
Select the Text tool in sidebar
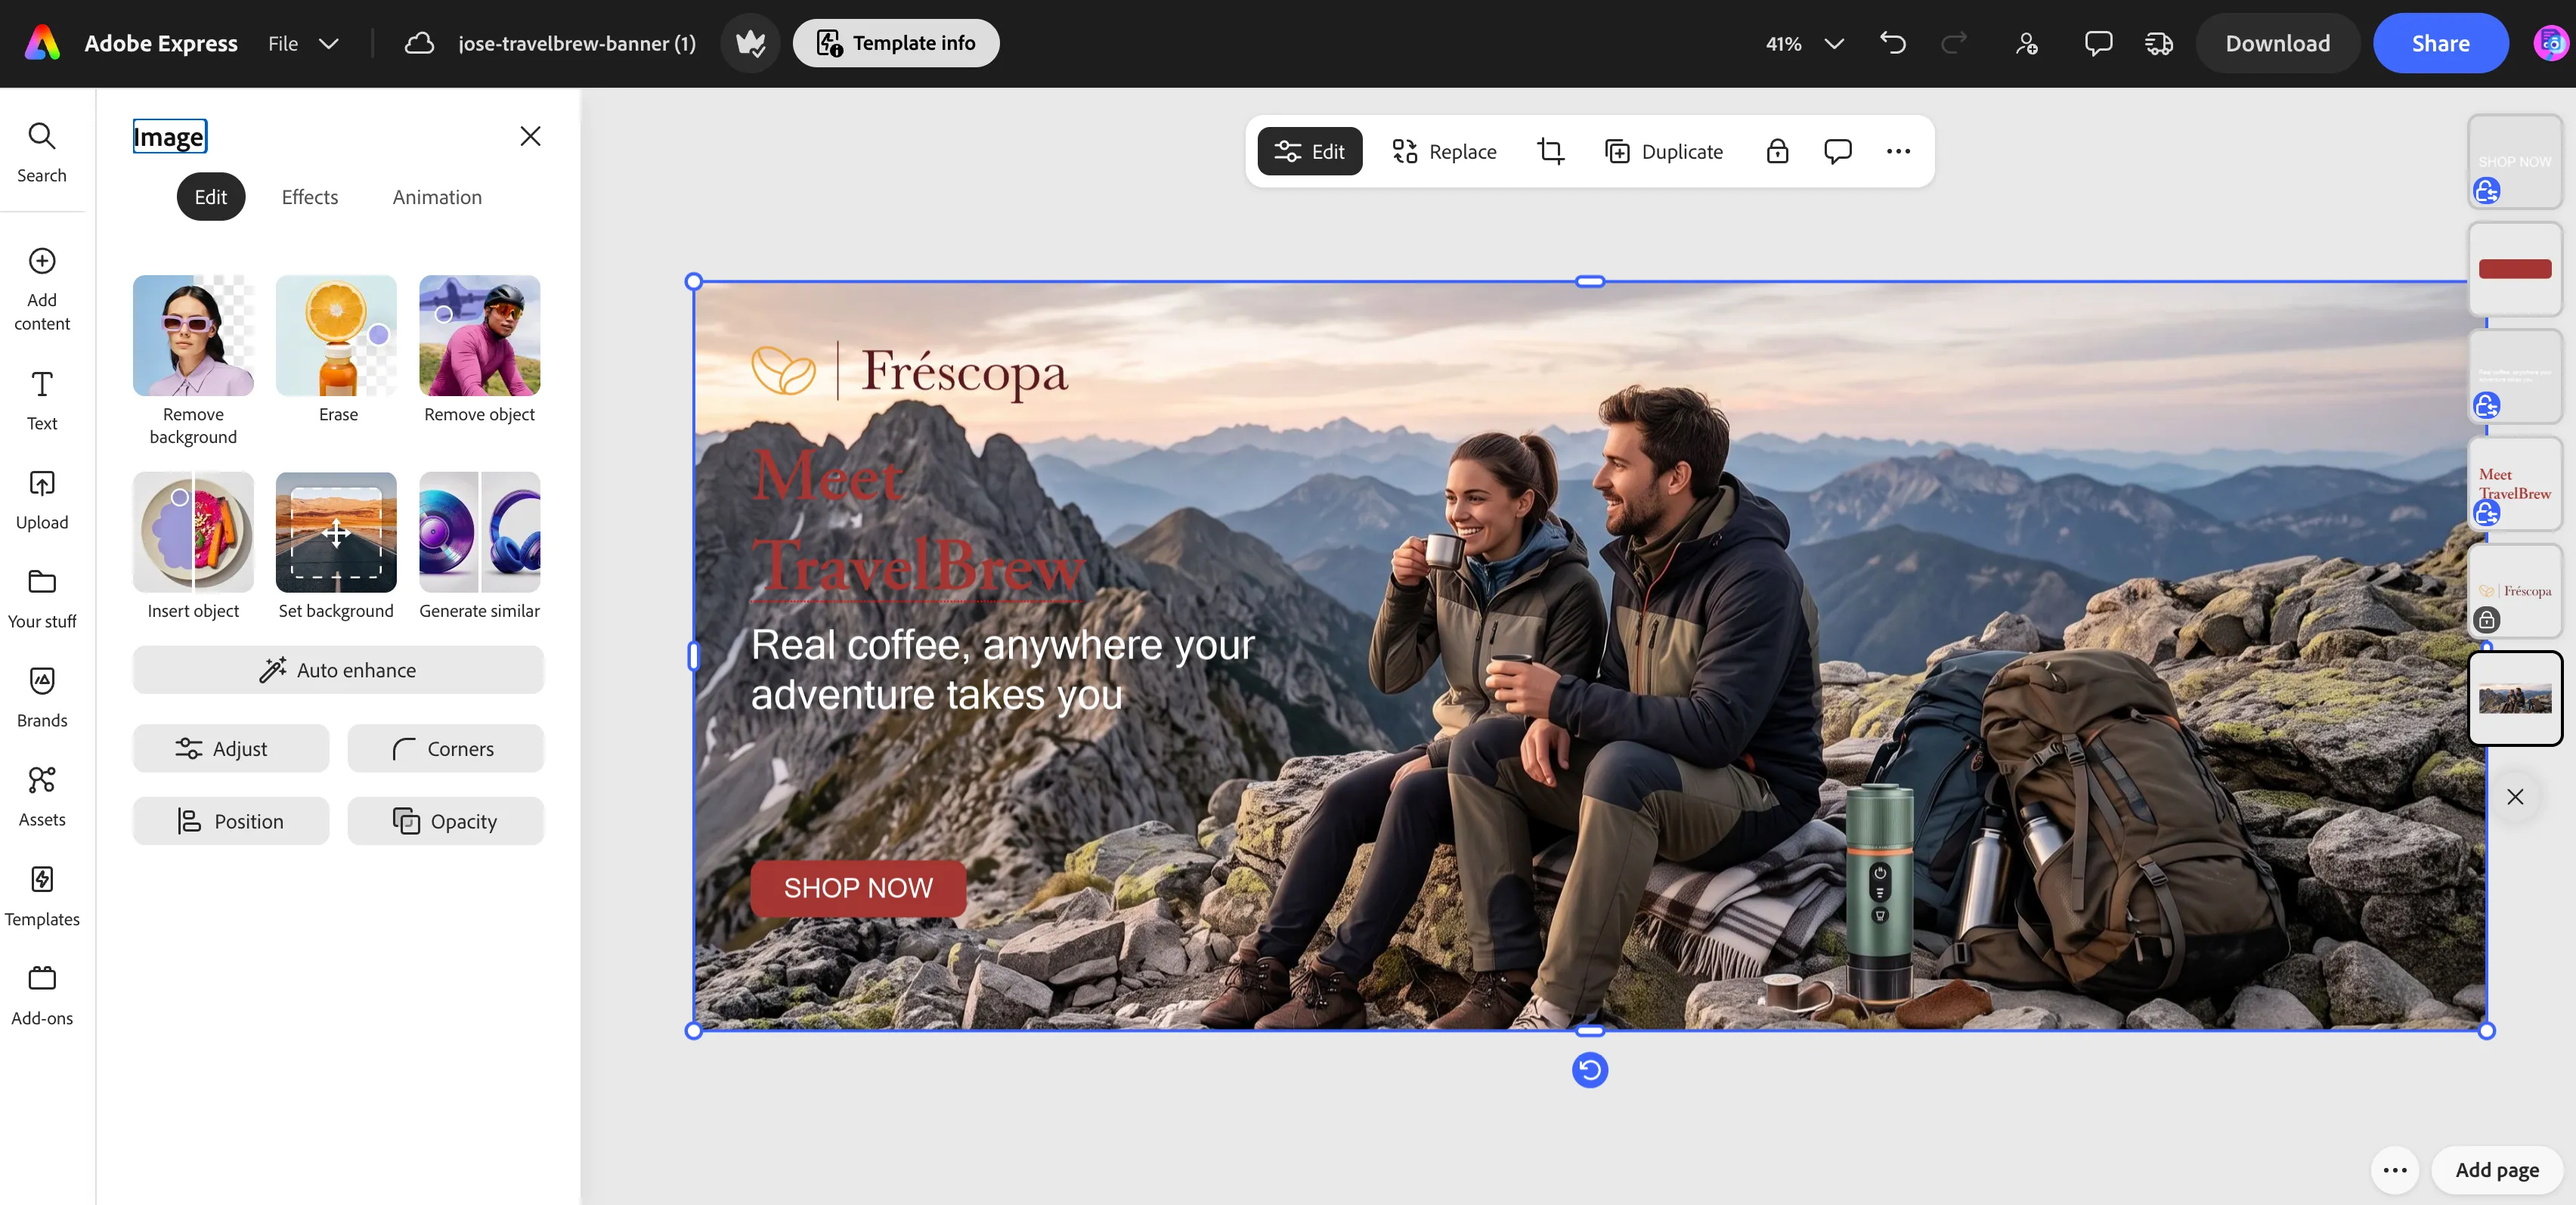click(42, 400)
